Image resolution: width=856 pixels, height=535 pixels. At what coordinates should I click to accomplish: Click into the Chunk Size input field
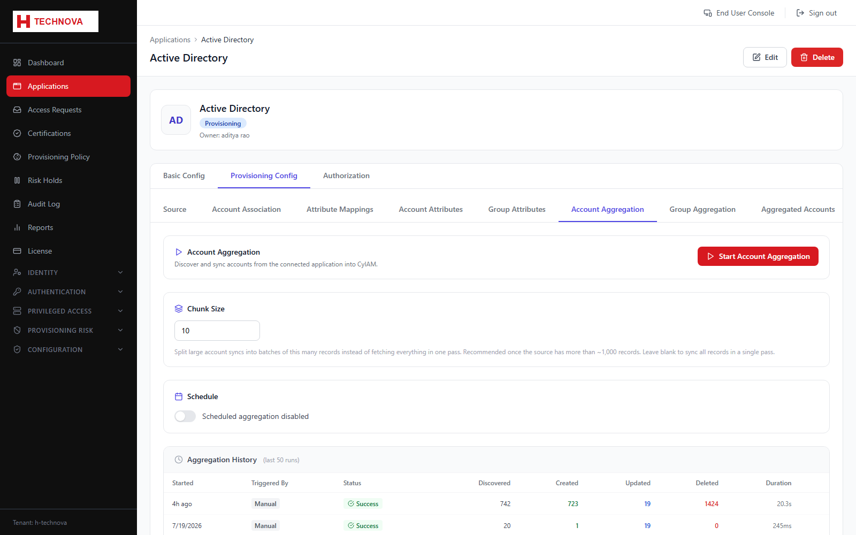pyautogui.click(x=217, y=331)
